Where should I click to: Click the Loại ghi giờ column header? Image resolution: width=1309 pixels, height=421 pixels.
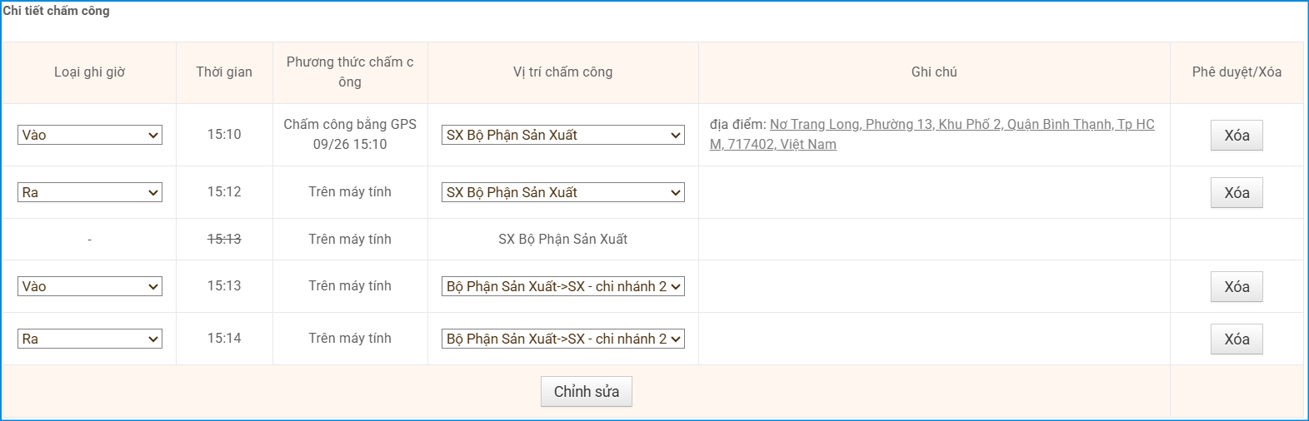tap(89, 72)
